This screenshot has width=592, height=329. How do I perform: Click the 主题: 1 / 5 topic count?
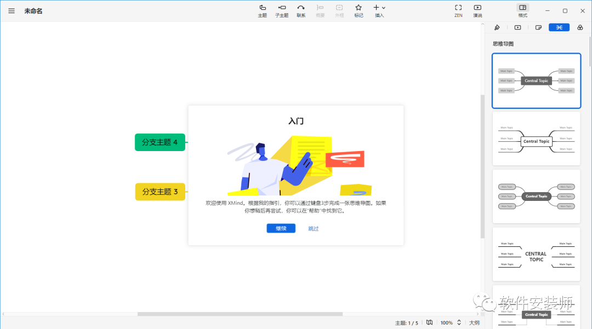tap(407, 323)
